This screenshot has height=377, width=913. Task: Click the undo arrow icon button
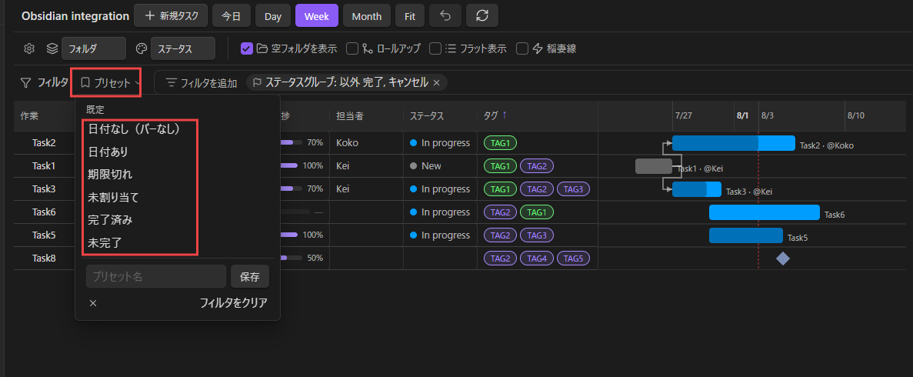[x=445, y=15]
